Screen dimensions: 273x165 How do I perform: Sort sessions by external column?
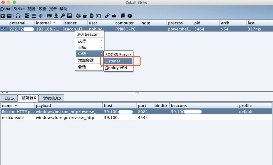point(21,23)
